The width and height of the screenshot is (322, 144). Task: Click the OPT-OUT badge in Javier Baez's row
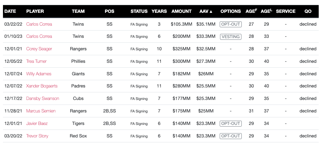(x=231, y=124)
